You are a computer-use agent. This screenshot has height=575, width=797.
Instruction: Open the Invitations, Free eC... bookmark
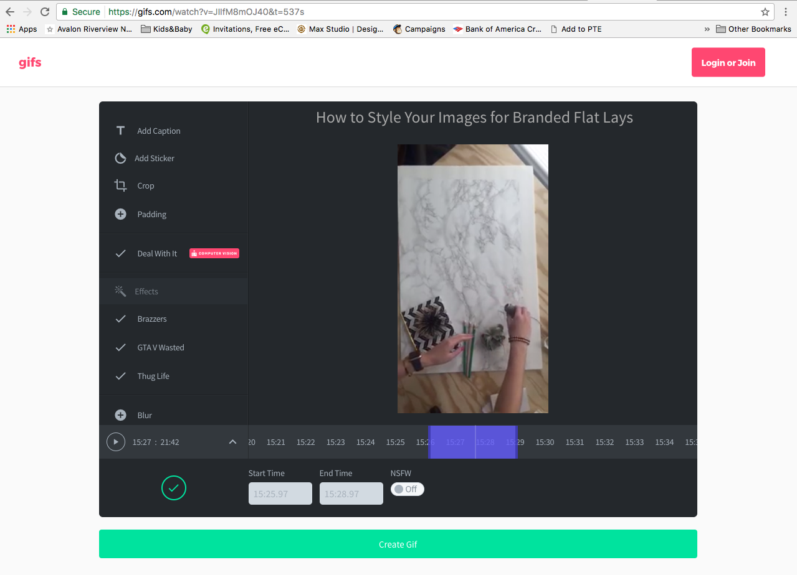click(x=246, y=29)
